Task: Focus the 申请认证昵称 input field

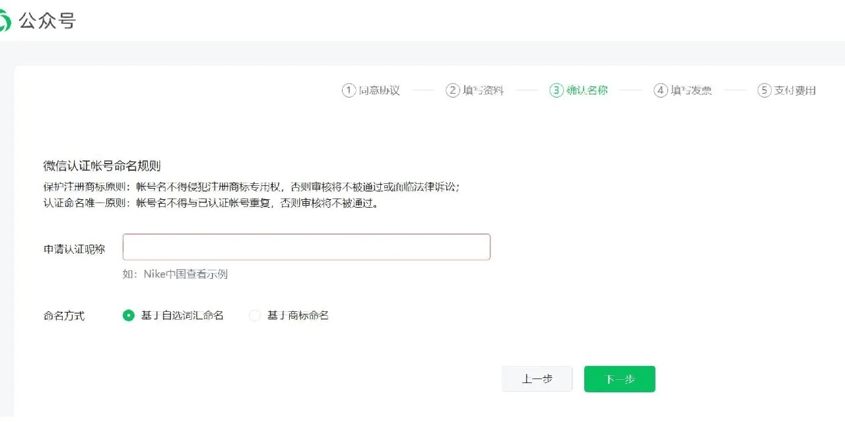Action: tap(306, 247)
